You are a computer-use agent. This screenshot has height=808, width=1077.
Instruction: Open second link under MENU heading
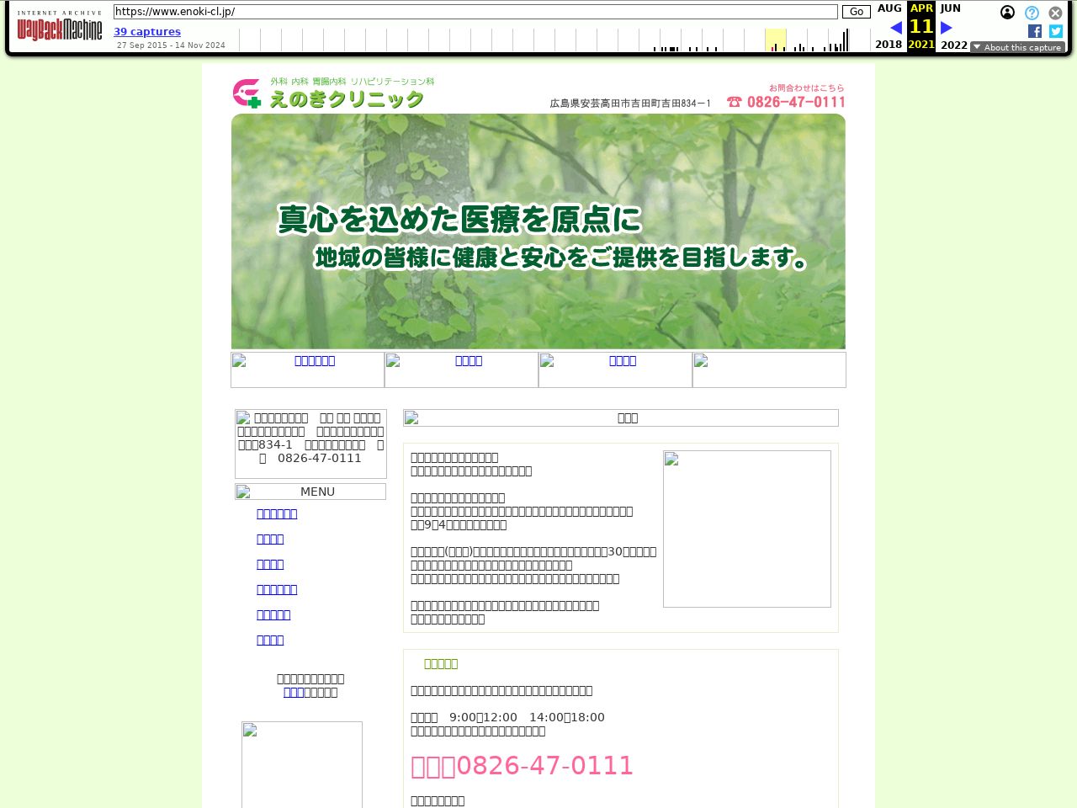[x=270, y=539]
